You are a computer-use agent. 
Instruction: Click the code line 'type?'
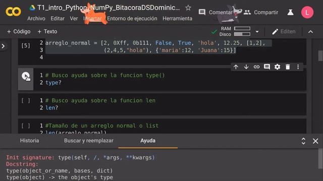(x=53, y=82)
